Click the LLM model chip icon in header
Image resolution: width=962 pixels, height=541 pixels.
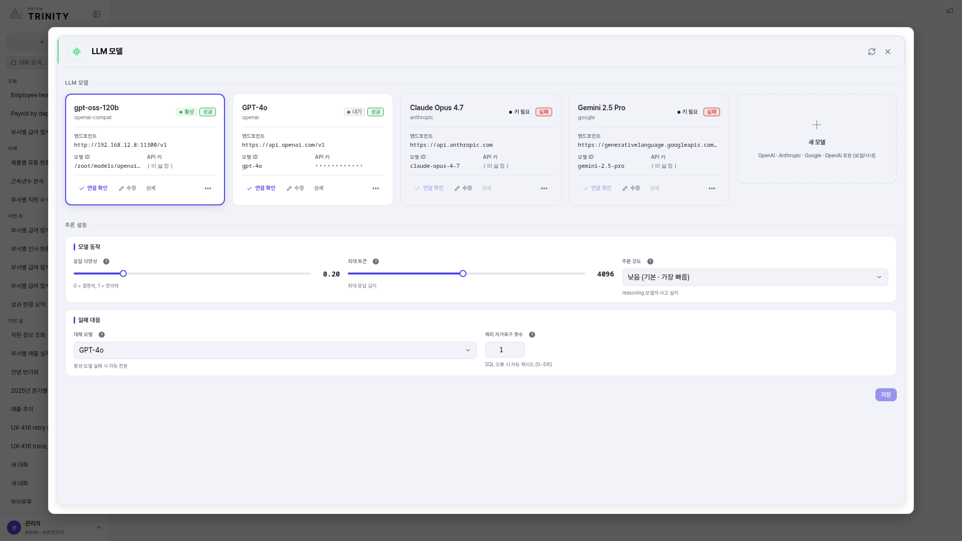click(x=77, y=52)
